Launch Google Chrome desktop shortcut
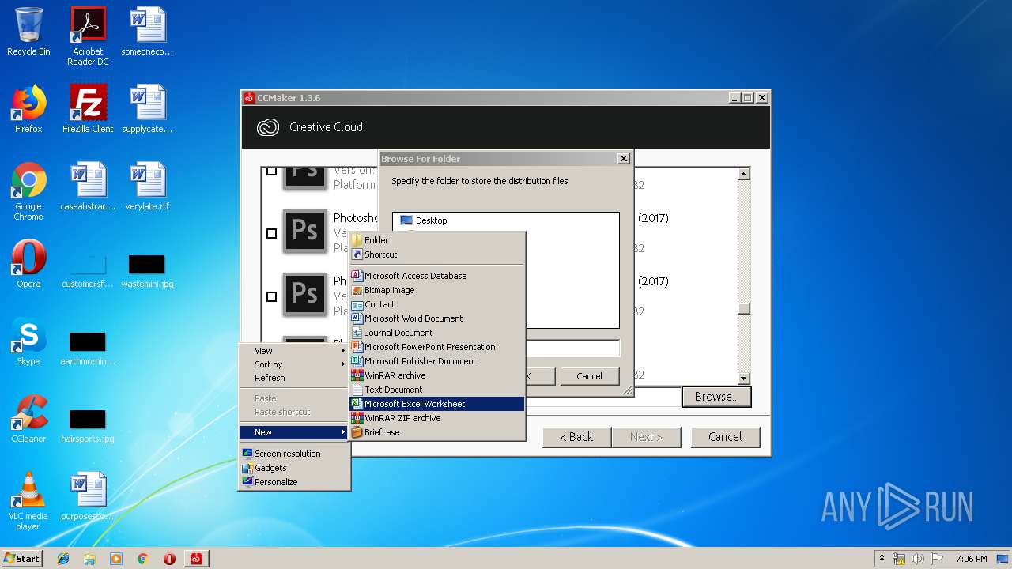 point(28,191)
